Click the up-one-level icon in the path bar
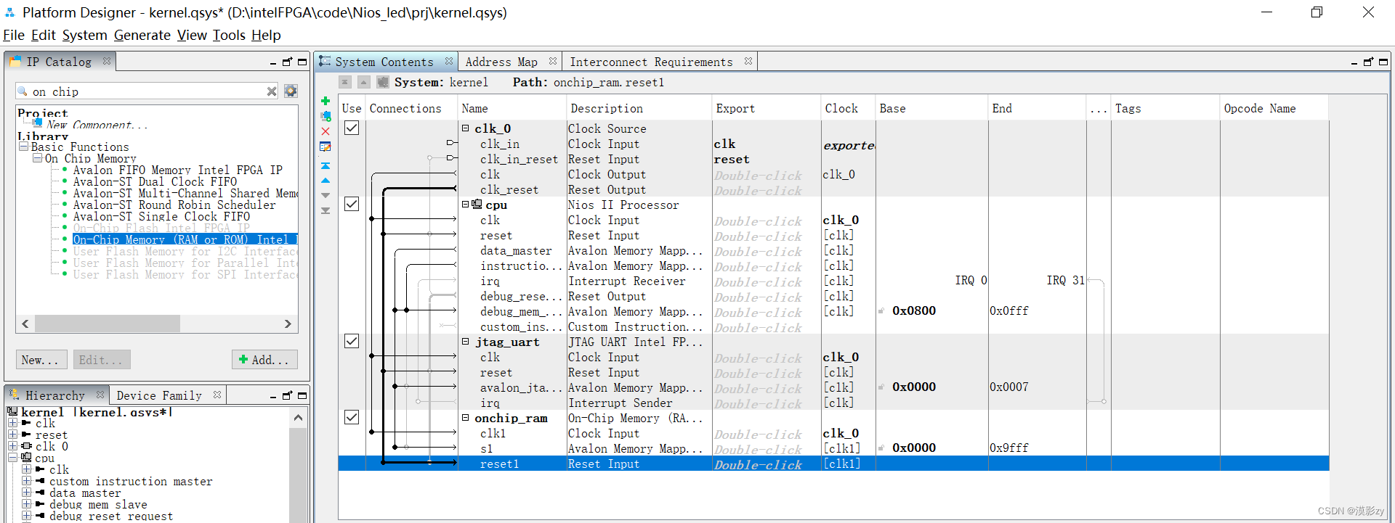This screenshot has width=1395, height=523. click(364, 82)
